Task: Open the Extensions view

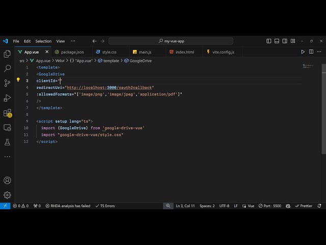Action: point(7,113)
